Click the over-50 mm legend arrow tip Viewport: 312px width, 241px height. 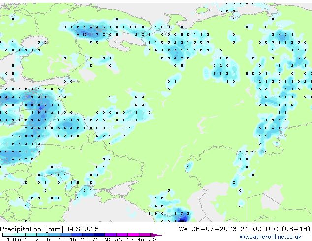click(x=156, y=235)
